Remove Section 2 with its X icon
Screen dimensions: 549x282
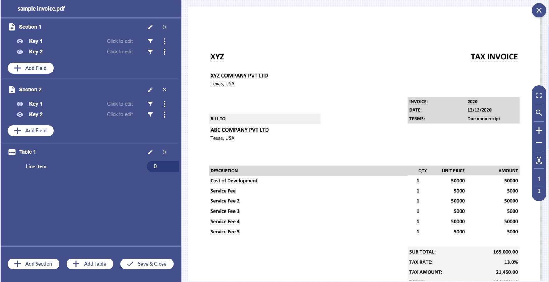(x=165, y=90)
